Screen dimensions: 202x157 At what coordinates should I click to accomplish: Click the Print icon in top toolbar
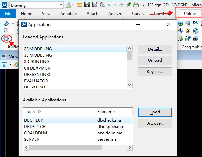point(136,5)
